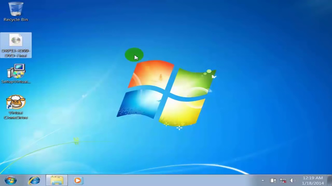332x186 pixels.
Task: Show hidden system tray icons
Action: [x=263, y=181]
